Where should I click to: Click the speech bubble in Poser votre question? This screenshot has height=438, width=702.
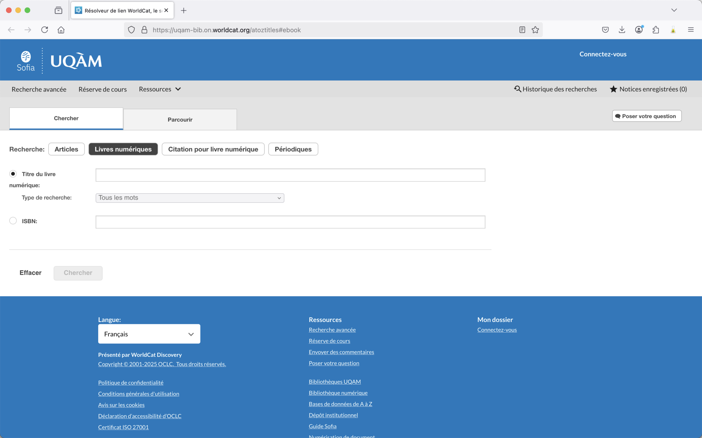[618, 116]
